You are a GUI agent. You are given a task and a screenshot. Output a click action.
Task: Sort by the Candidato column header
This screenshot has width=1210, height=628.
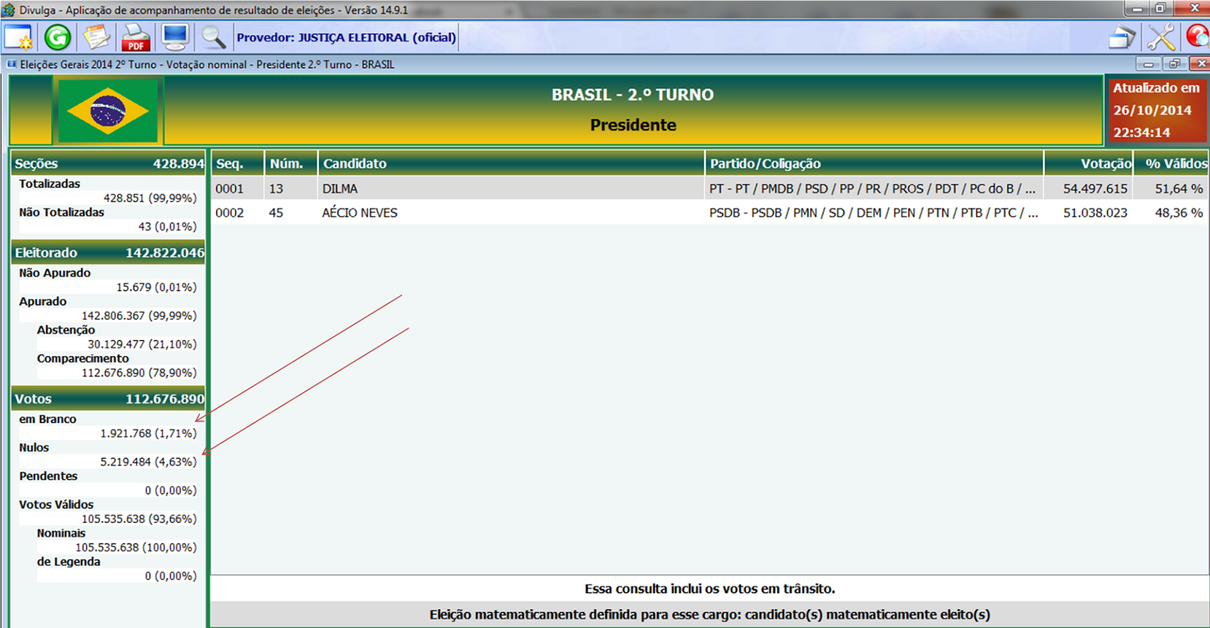(x=511, y=163)
